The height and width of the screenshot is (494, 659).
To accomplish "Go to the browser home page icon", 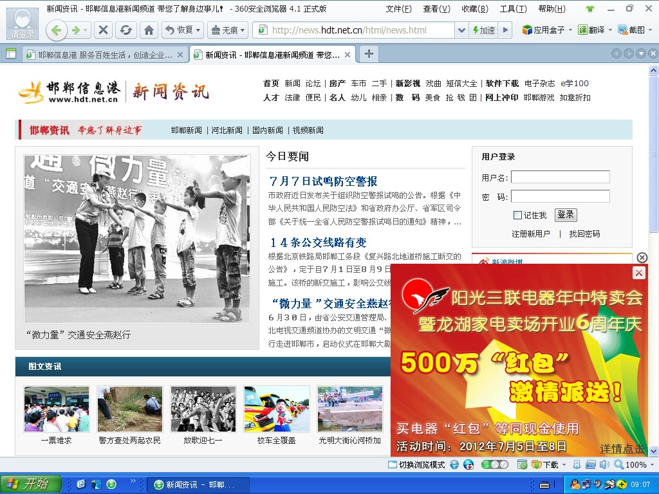I will point(149,30).
